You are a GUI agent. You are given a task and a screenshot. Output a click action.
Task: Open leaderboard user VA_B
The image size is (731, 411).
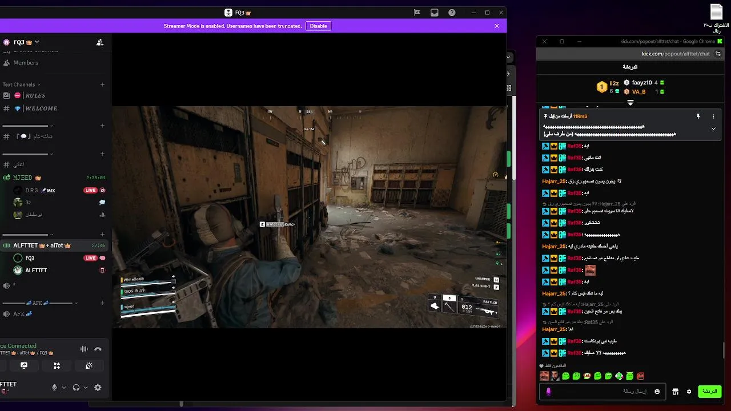638,91
